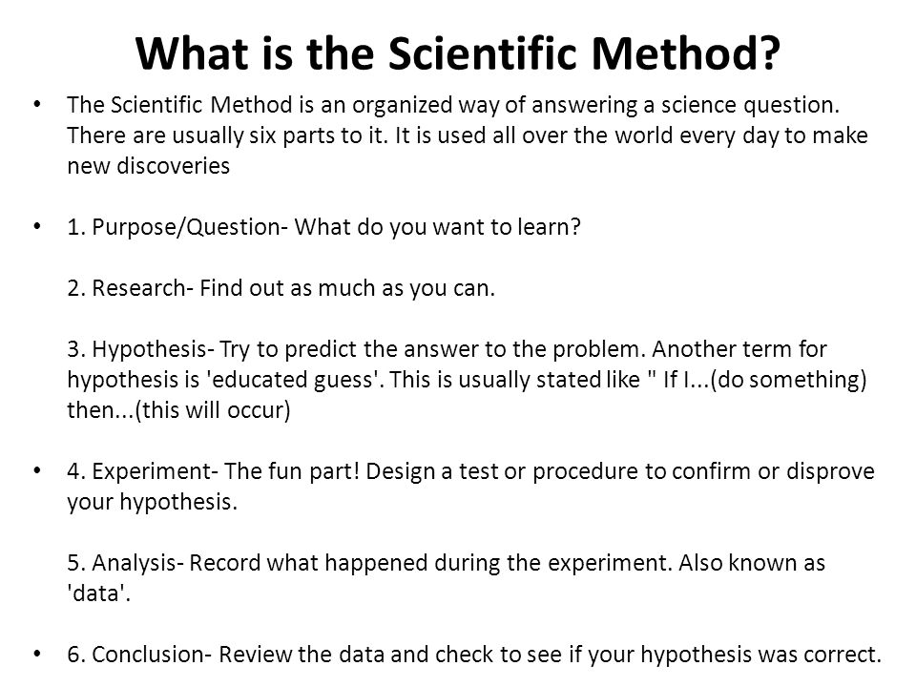916x687 pixels.
Task: Click the word 'Hypothesis' in step 3
Action: coord(150,349)
